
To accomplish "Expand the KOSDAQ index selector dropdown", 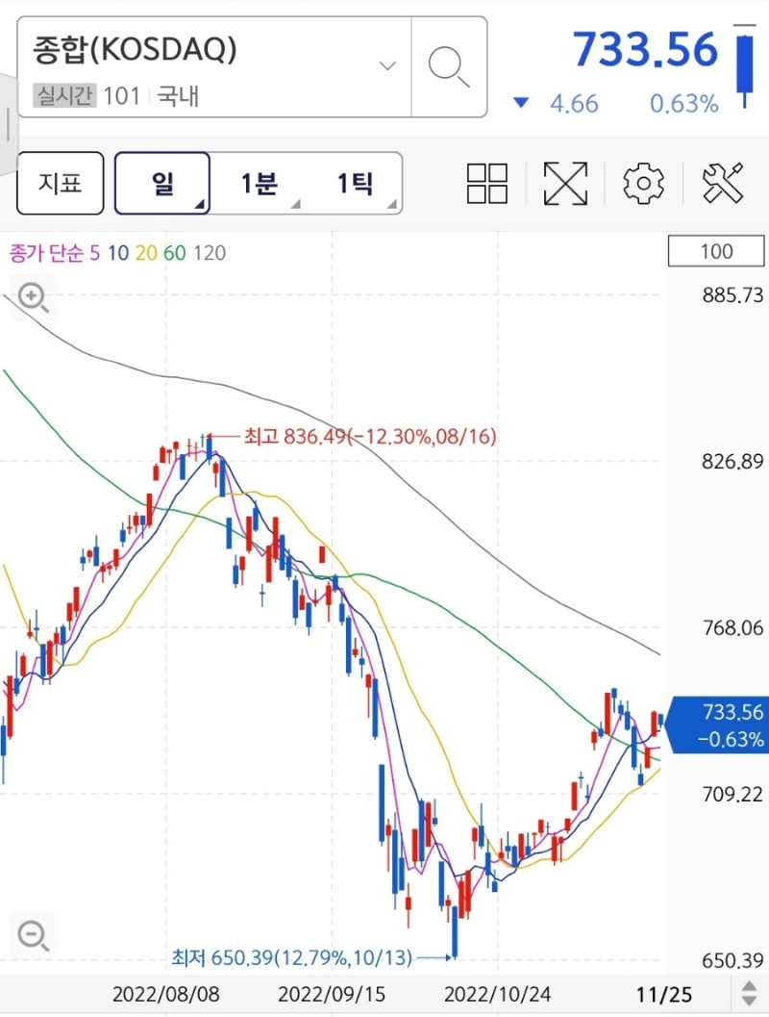I will [387, 65].
